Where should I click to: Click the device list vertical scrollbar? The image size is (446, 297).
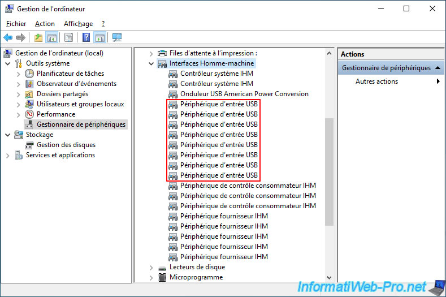pos(329,170)
